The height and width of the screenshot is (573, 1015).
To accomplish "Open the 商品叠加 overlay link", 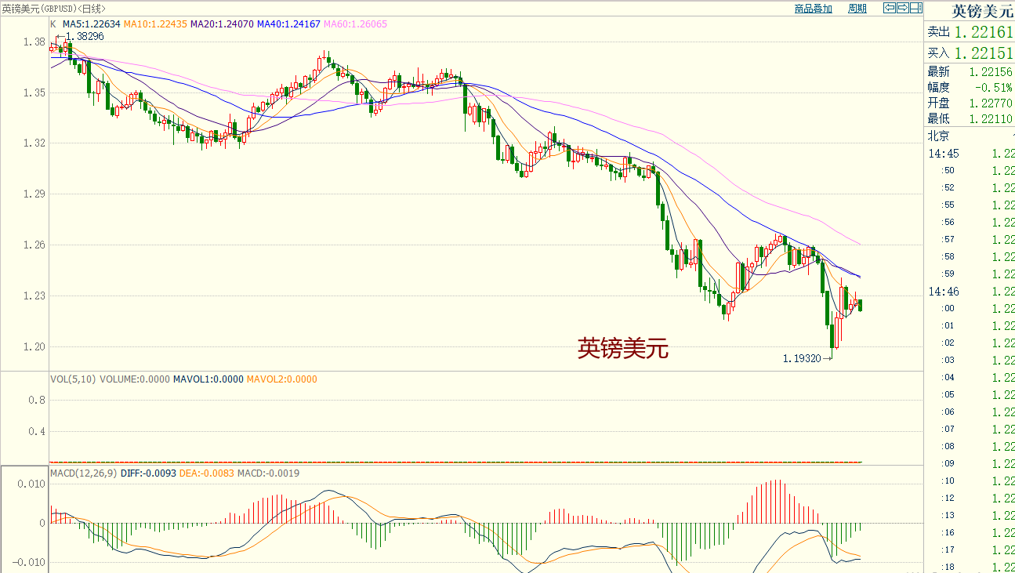I will (x=813, y=9).
